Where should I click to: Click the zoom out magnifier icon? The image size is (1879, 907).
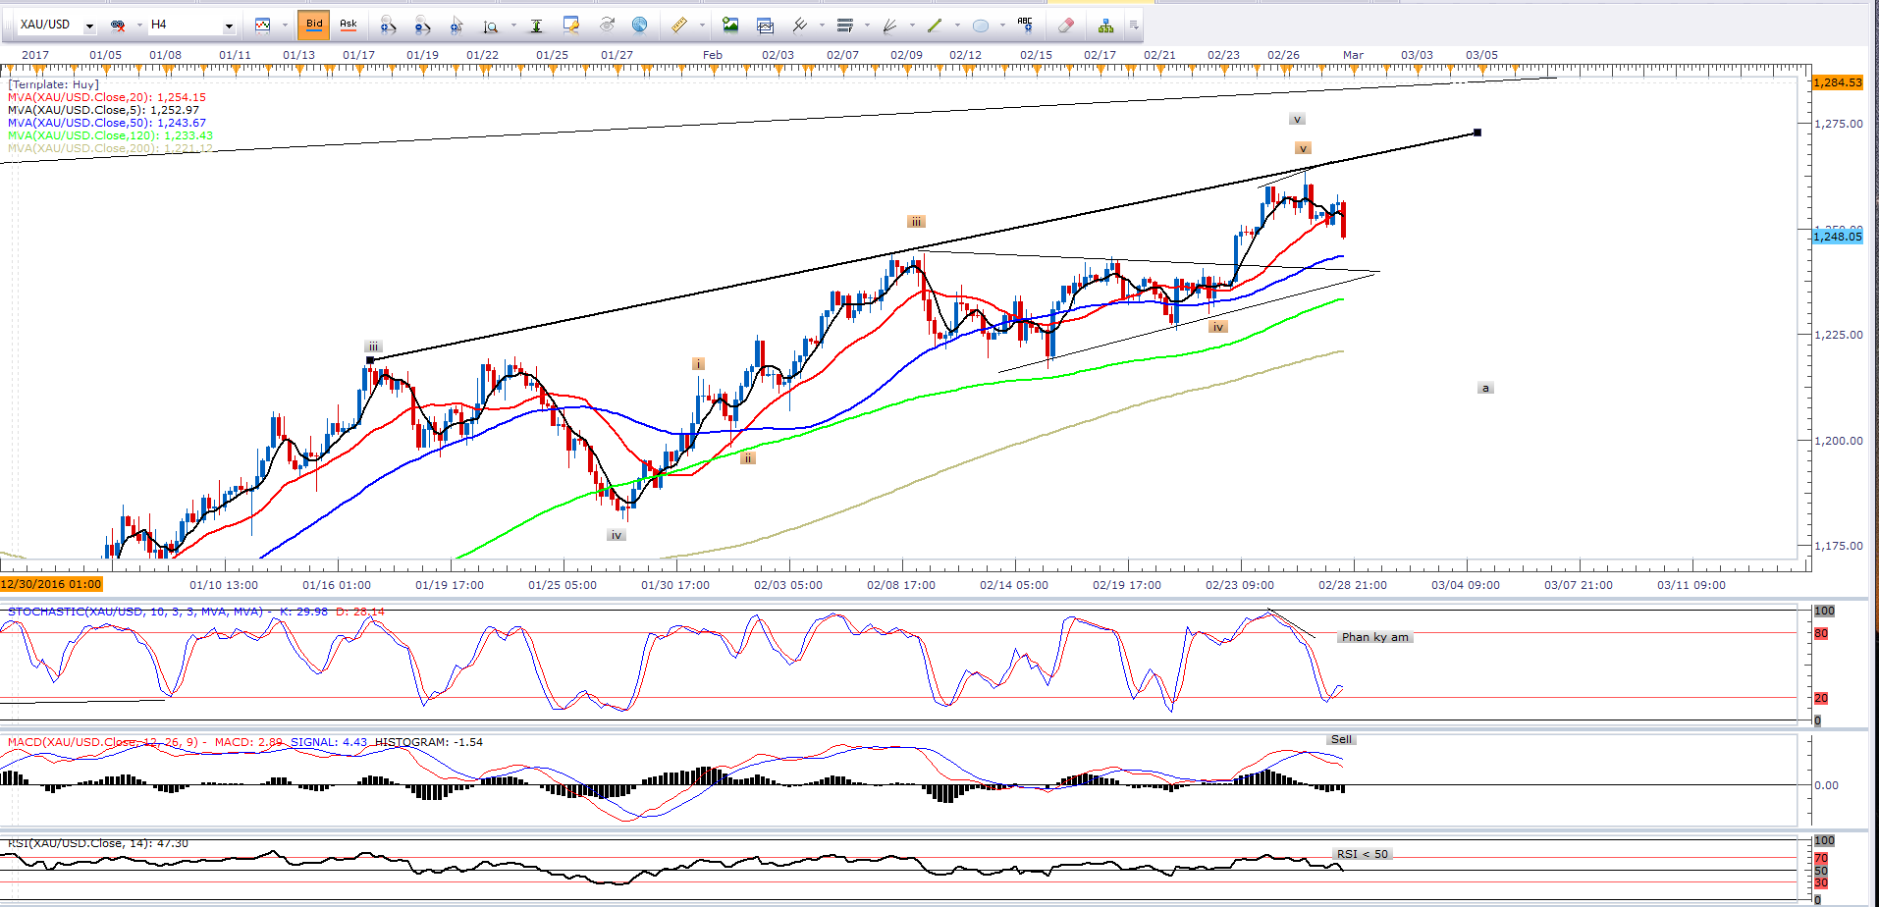point(422,25)
